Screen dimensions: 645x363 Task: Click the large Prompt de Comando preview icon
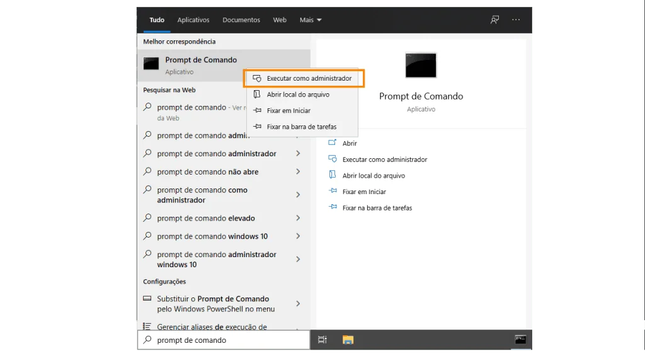tap(421, 65)
